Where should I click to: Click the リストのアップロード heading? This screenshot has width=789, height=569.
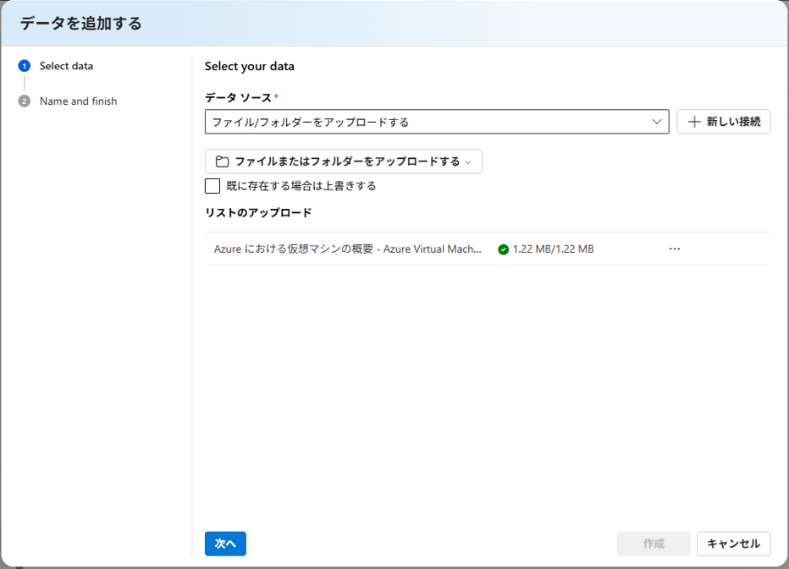click(258, 212)
